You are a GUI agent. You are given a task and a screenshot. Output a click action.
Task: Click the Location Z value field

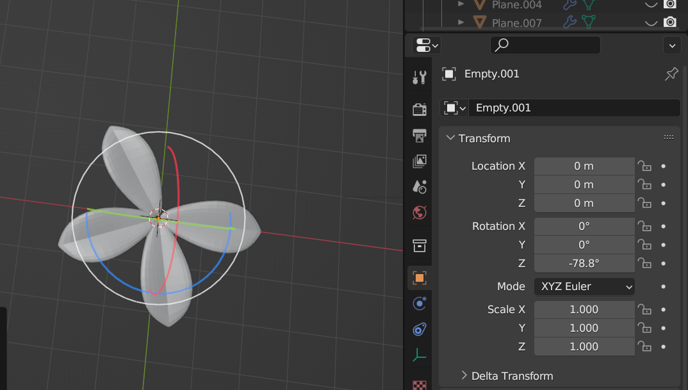click(x=584, y=203)
